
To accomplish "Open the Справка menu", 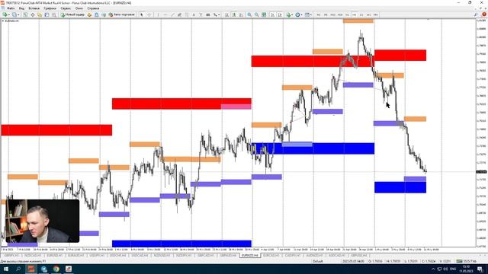I will 93,8.
